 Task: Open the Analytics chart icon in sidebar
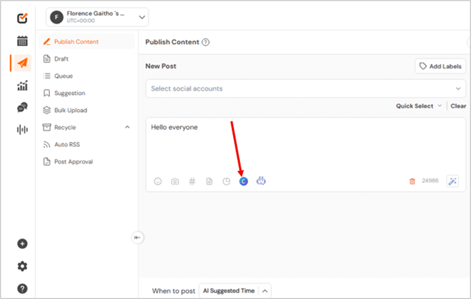[x=22, y=85]
